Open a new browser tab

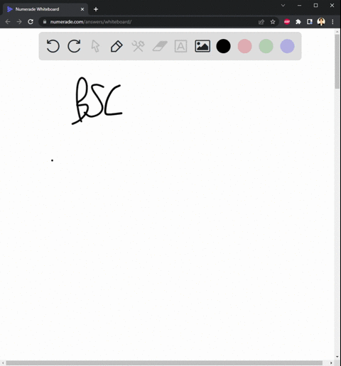coord(96,9)
